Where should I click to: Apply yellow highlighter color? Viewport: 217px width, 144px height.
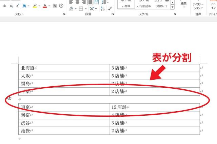[35, 6]
